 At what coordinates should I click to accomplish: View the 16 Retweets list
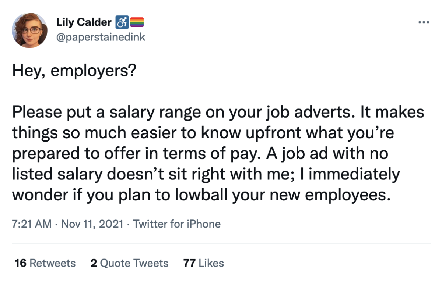(x=45, y=263)
